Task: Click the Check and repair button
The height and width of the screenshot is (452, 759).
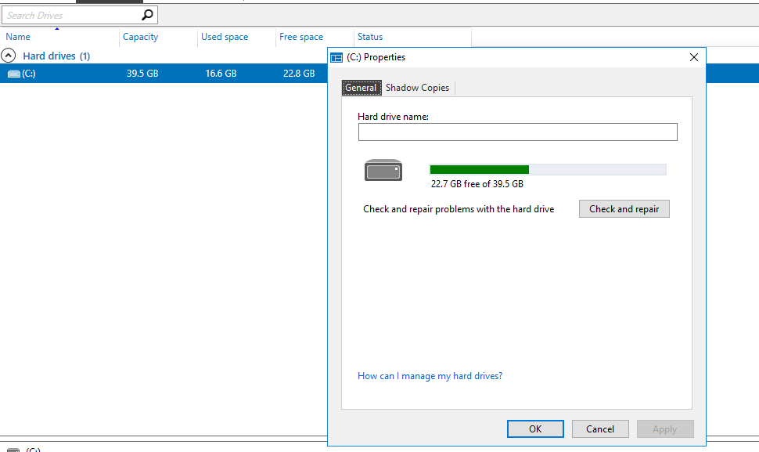Action: [624, 209]
